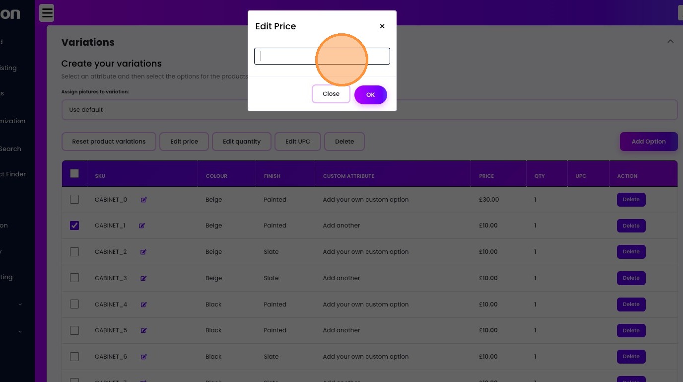Close the Edit Price dialog with X
Viewport: 683px width, 382px height.
pyautogui.click(x=382, y=26)
